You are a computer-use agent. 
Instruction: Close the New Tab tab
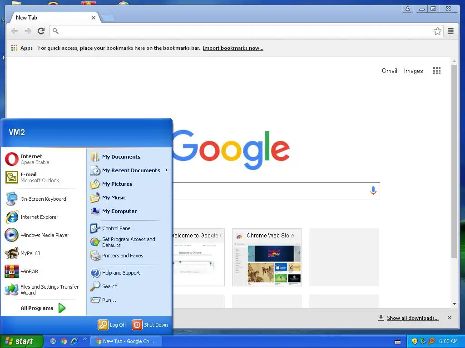pos(94,18)
